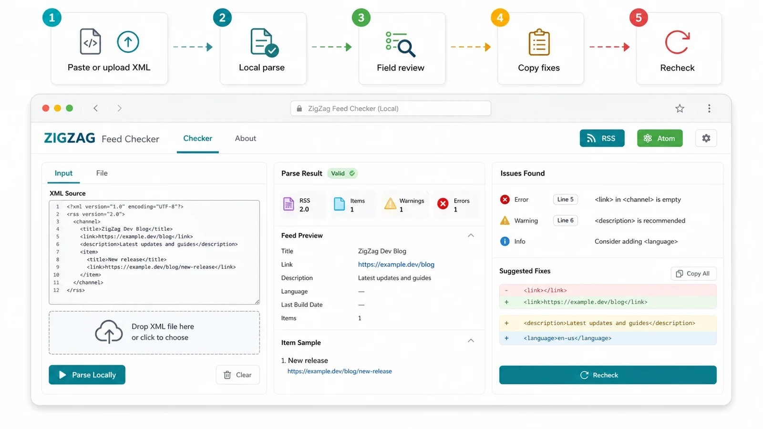Click the Errors red X icon in Parse Result
This screenshot has height=429, width=763.
point(443,204)
